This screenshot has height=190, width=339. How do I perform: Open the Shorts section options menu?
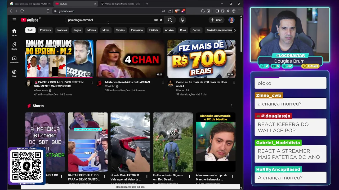[232, 106]
